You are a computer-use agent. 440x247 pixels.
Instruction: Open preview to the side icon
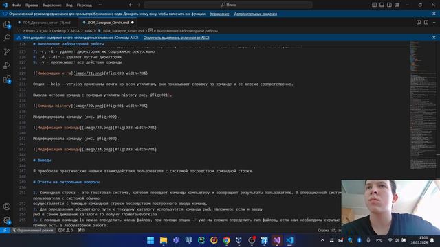tap(419, 23)
